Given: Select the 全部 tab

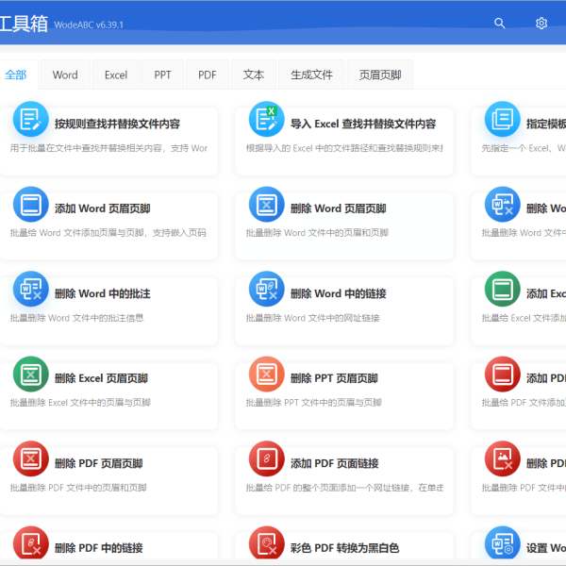Looking at the screenshot, I should click(x=16, y=75).
